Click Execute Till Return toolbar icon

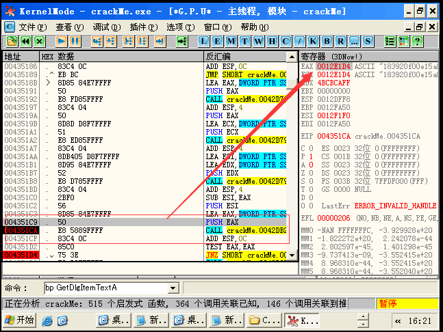click(160, 42)
